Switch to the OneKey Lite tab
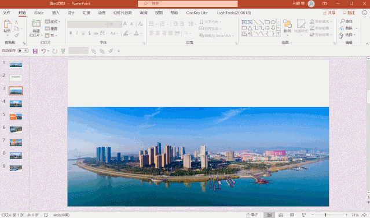The width and height of the screenshot is (370, 218). (x=197, y=13)
